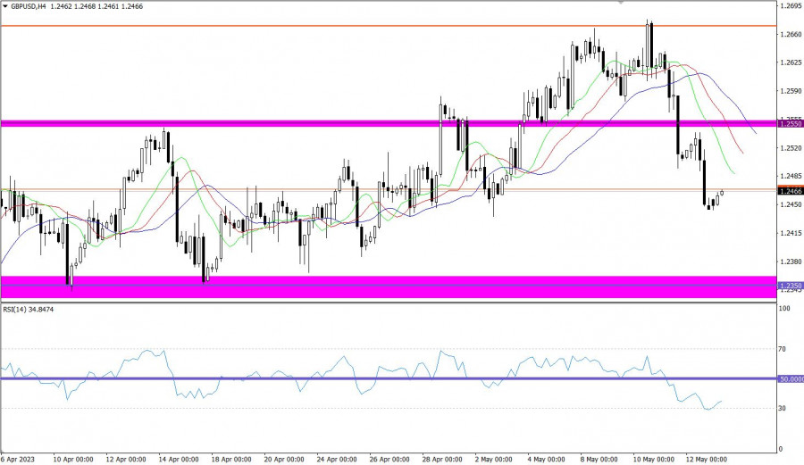Click the 1.2415 price on the scale

pos(790,233)
